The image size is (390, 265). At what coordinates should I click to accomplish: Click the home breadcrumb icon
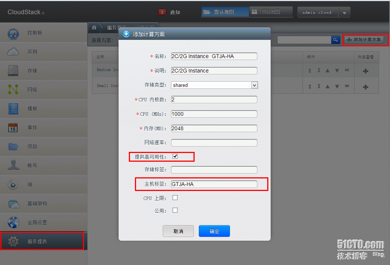[94, 28]
